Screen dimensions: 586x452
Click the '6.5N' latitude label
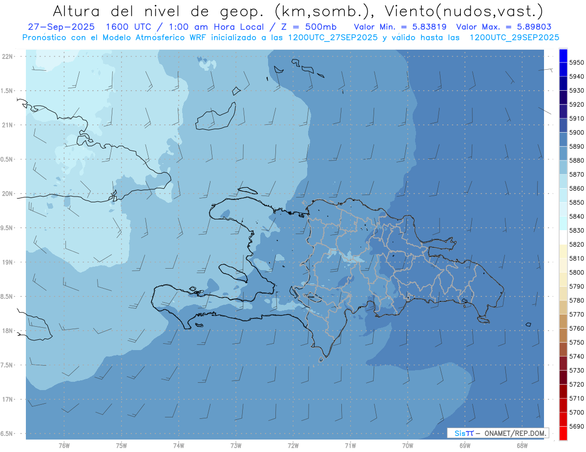point(6,433)
